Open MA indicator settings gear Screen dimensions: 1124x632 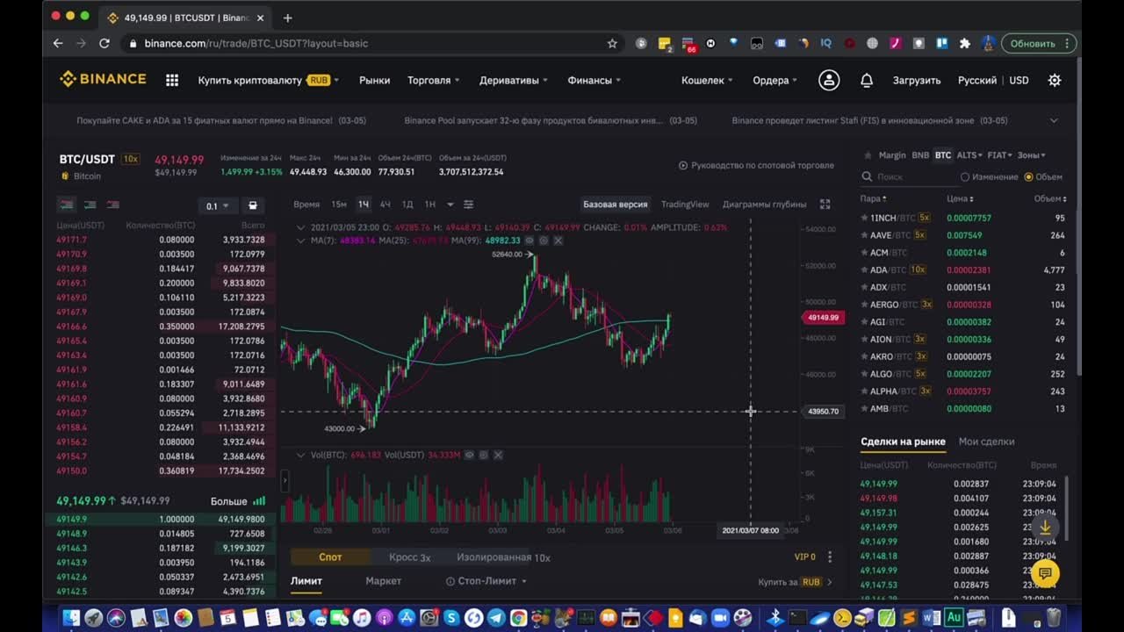coord(544,241)
